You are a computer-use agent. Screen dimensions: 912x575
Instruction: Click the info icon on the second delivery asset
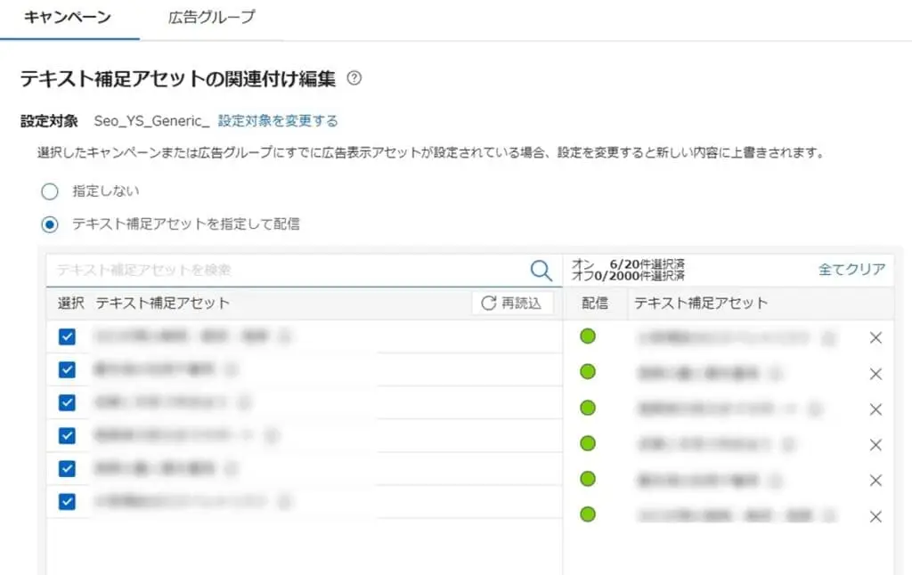776,374
